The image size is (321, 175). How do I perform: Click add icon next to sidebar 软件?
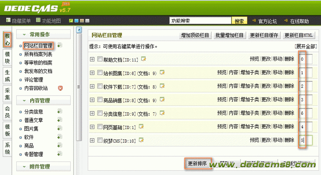tap(60, 137)
